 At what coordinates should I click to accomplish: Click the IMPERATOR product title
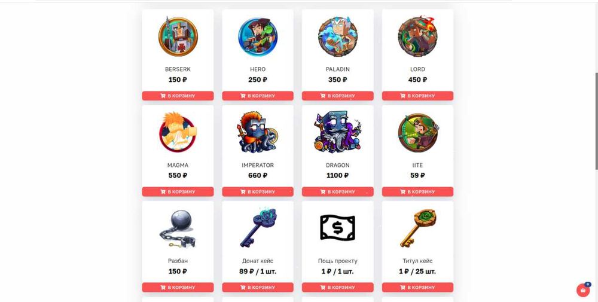point(258,165)
